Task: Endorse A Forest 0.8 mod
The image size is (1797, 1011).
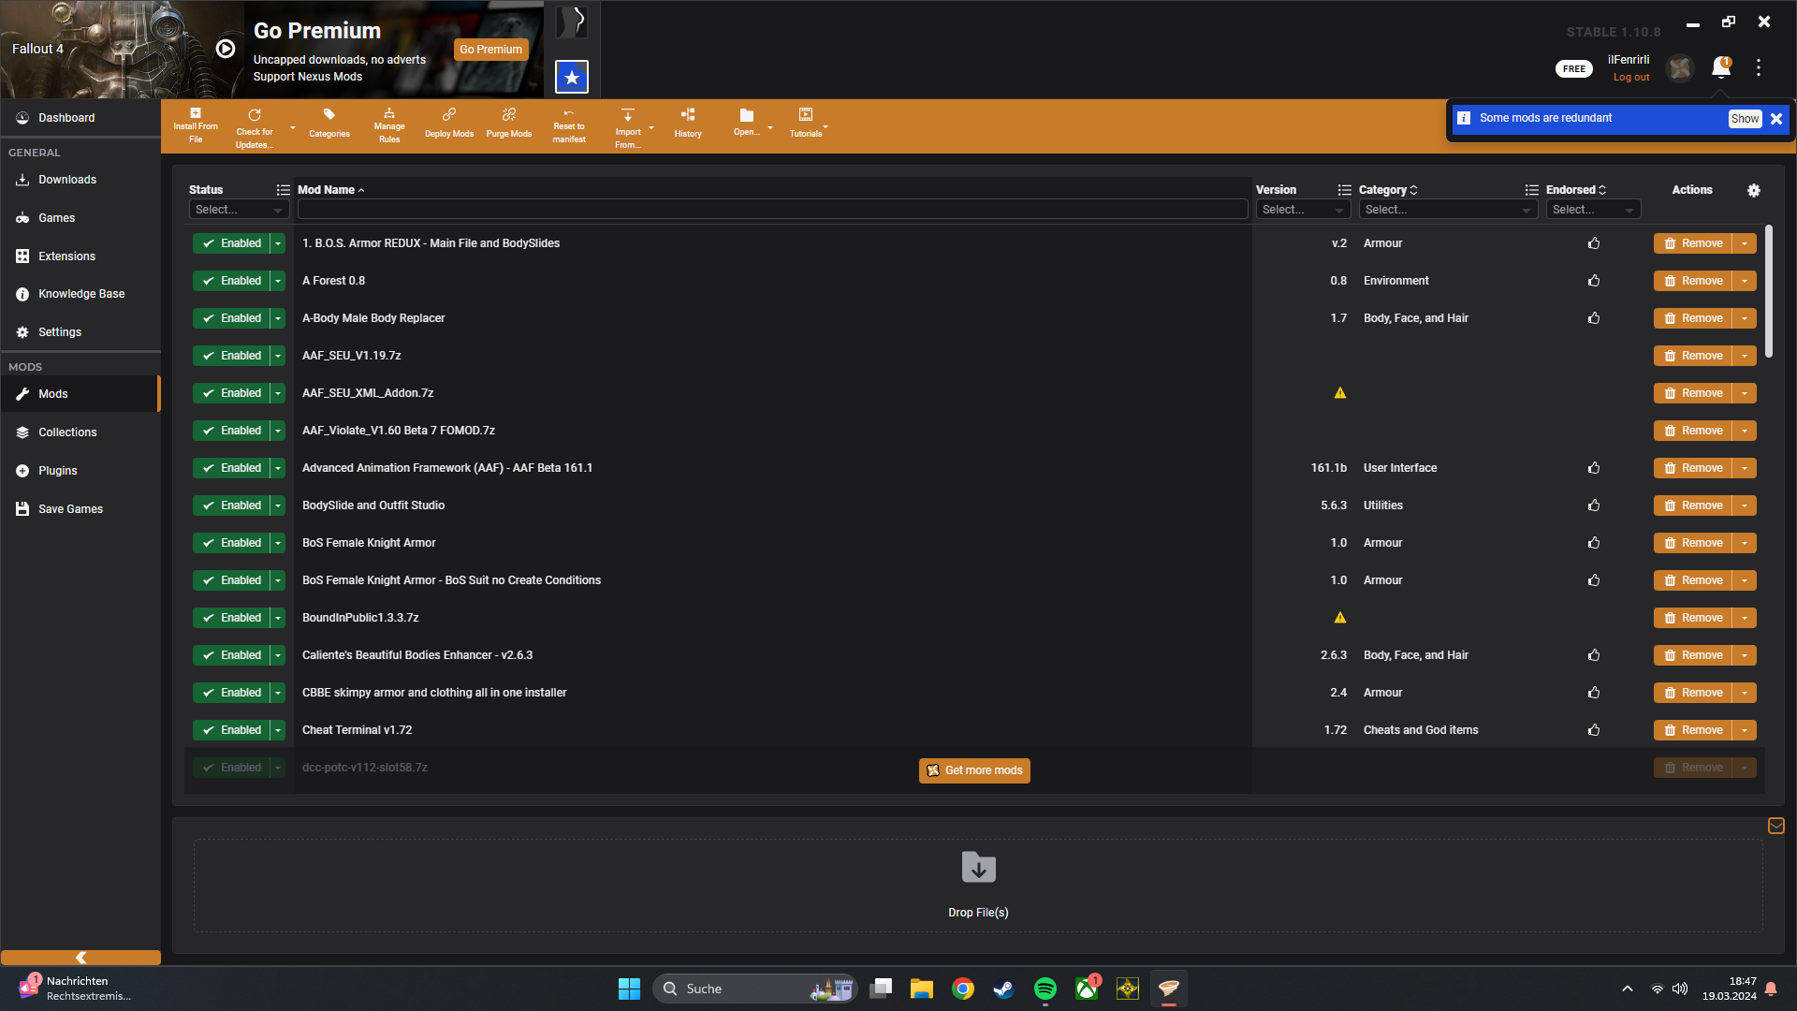Action: [1594, 281]
